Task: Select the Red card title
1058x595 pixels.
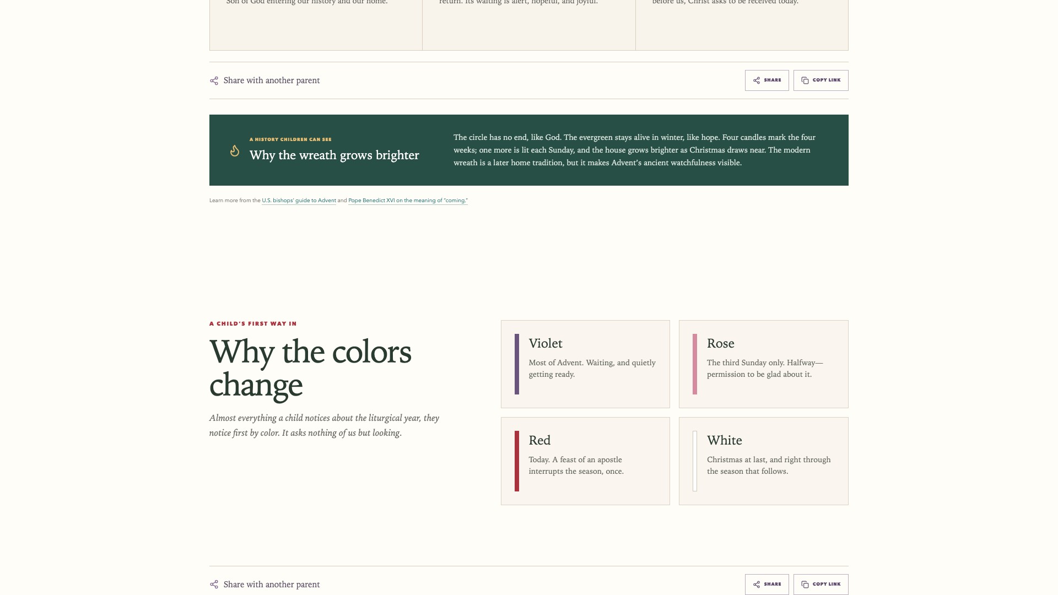Action: (x=539, y=441)
